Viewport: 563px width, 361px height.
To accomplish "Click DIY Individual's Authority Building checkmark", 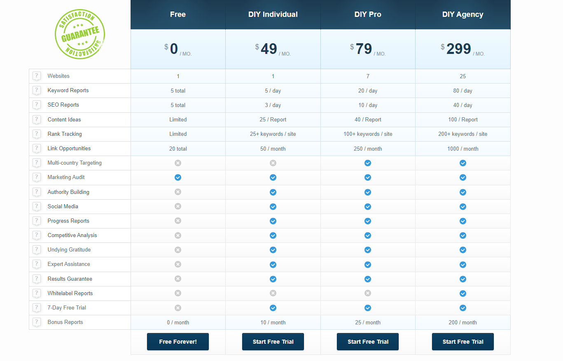I will point(273,192).
